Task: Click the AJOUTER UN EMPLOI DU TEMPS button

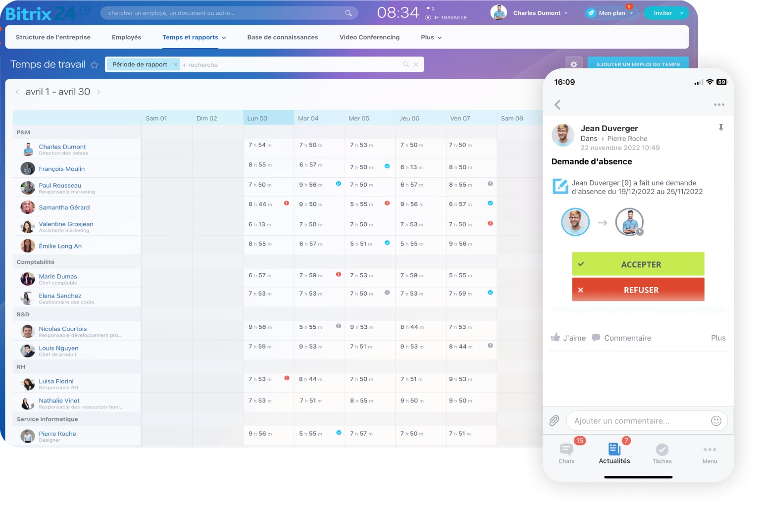Action: point(638,64)
